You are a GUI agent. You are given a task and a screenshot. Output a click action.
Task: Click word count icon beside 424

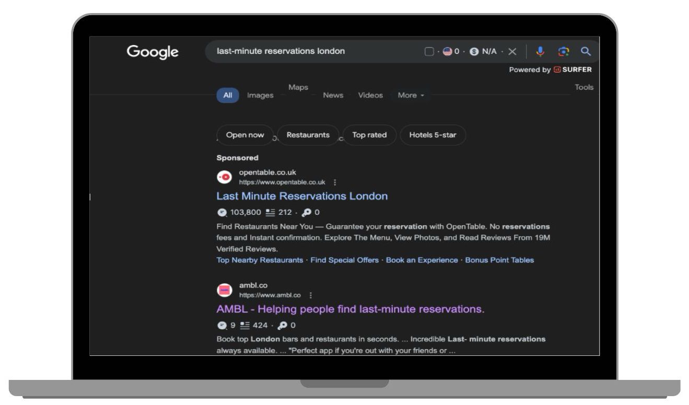[x=246, y=325]
